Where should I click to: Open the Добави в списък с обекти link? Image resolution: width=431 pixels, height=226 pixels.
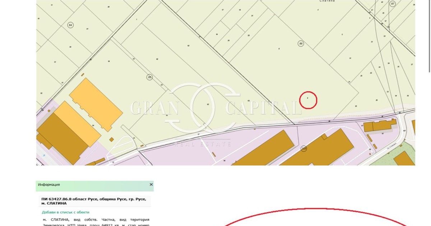[66, 212]
